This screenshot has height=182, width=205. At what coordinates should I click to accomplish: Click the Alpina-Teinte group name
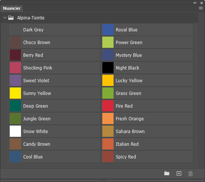point(31,18)
